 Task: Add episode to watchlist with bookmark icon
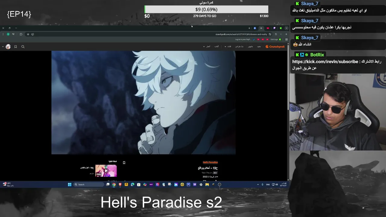124,163
